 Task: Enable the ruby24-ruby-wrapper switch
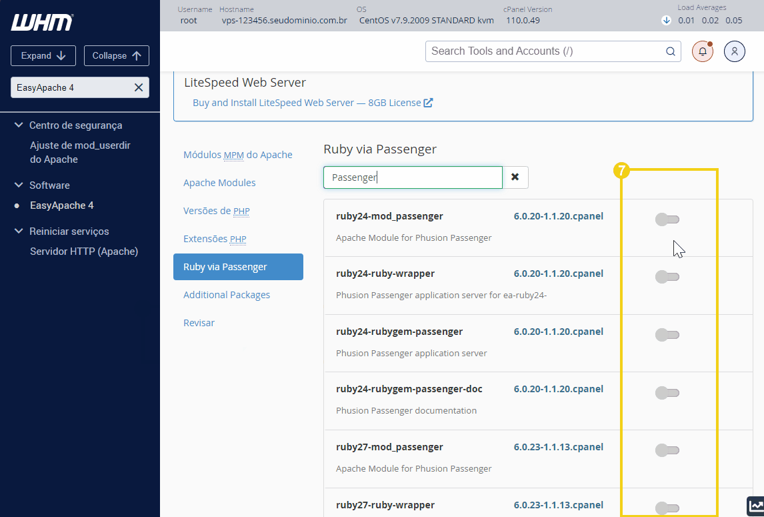pyautogui.click(x=667, y=277)
